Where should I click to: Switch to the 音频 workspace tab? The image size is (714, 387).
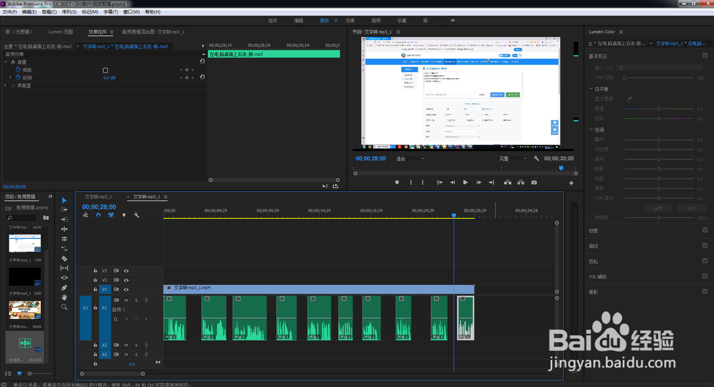376,21
